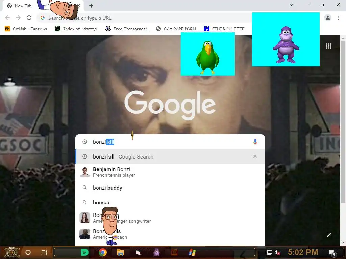Minimize the Chrome window
This screenshot has height=259, width=346.
307,5
